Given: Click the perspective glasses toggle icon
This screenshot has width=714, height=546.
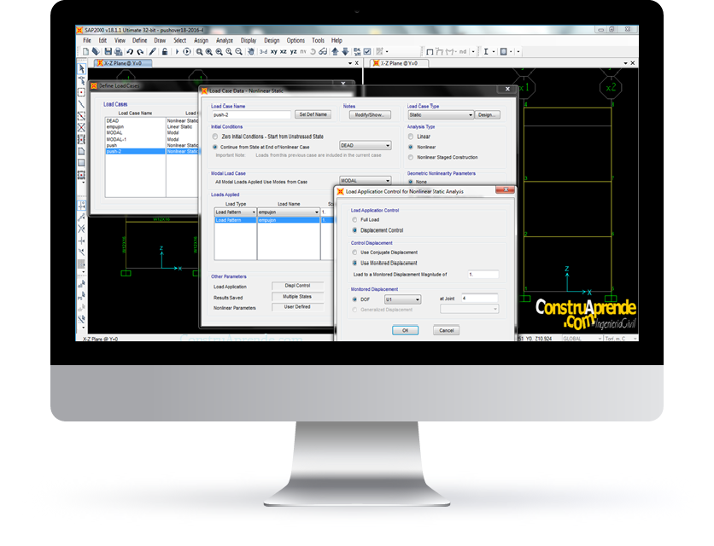Looking at the screenshot, I should [323, 52].
